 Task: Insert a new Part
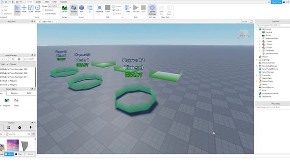pos(82,9)
